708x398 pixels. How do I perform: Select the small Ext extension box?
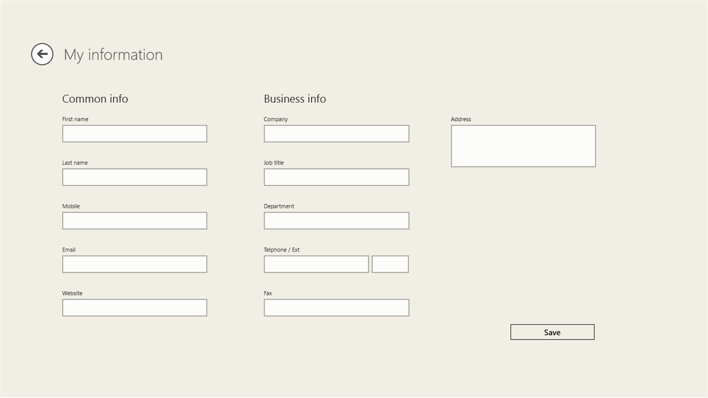pos(390,264)
